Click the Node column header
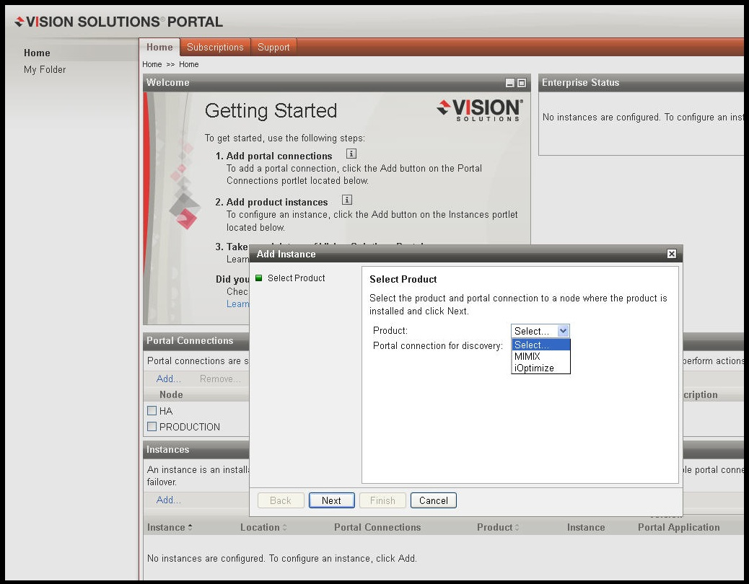 [171, 394]
